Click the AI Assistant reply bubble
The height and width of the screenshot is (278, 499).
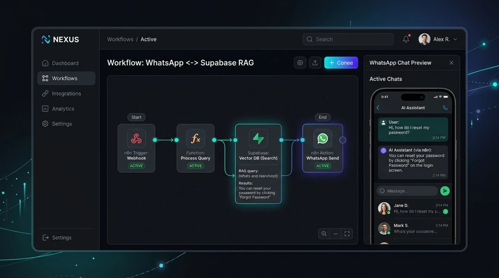(x=413, y=162)
